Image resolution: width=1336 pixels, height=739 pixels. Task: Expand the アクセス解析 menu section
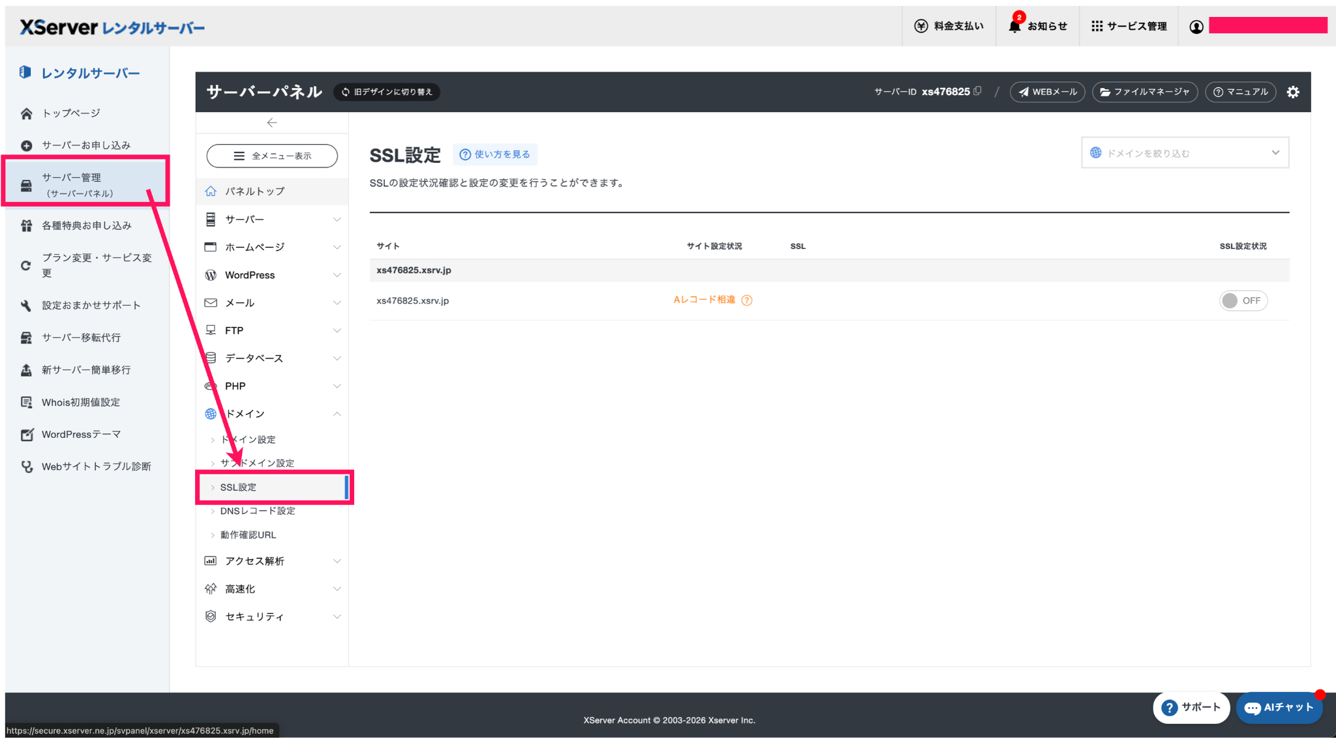(x=272, y=561)
